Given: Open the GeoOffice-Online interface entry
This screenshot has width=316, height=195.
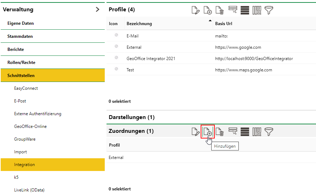Looking at the screenshot, I should [30, 126].
